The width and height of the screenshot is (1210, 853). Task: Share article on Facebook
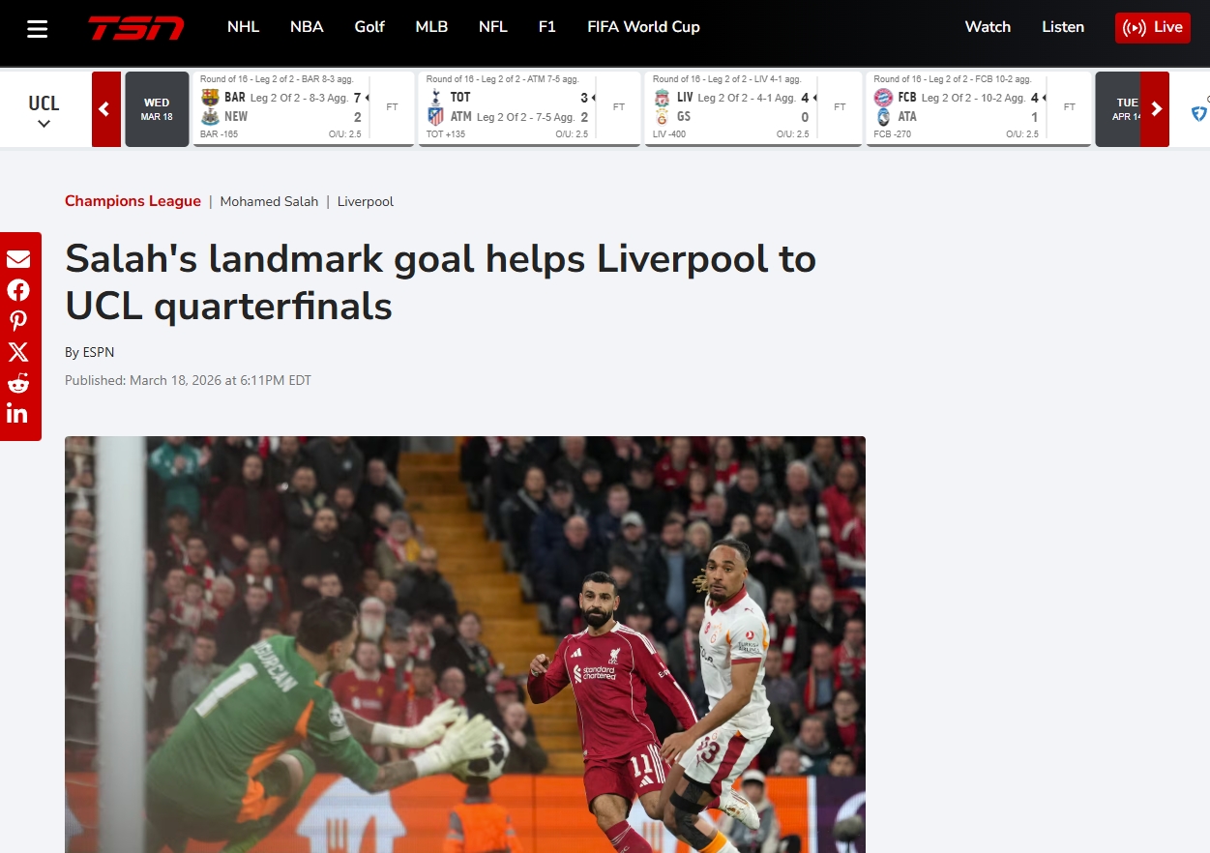pos(18,290)
